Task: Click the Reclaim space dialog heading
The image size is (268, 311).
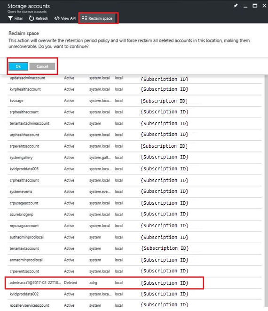Action: point(24,33)
